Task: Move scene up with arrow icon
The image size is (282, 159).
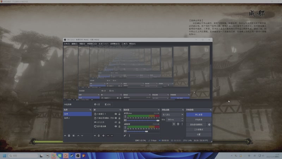Action: 78,136
